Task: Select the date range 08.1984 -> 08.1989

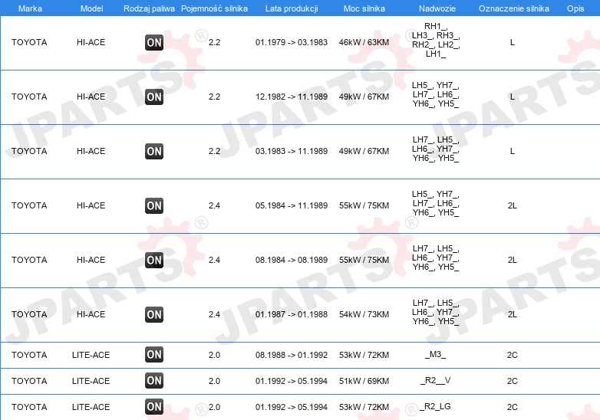Action: 292,260
